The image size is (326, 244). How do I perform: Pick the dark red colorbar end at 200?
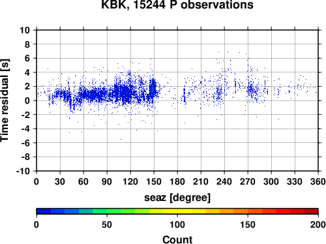point(311,211)
